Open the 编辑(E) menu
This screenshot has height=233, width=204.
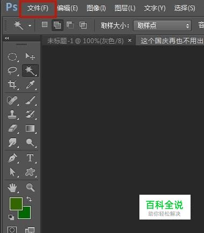[67, 8]
